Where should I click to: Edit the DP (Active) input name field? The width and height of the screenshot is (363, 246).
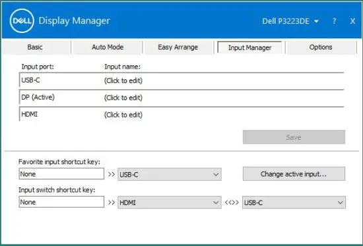(123, 98)
